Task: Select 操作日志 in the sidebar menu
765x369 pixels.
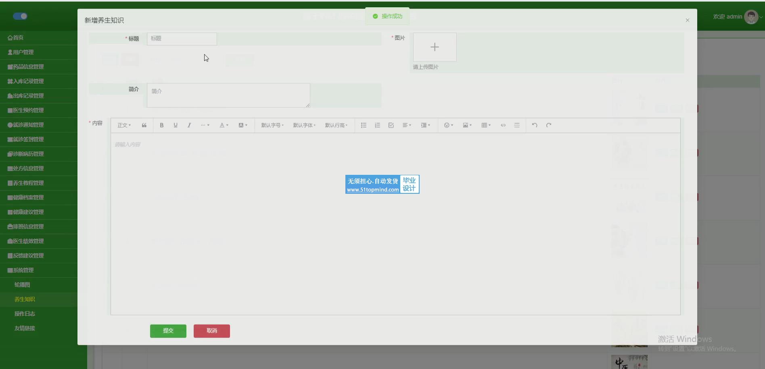Action: click(x=25, y=314)
